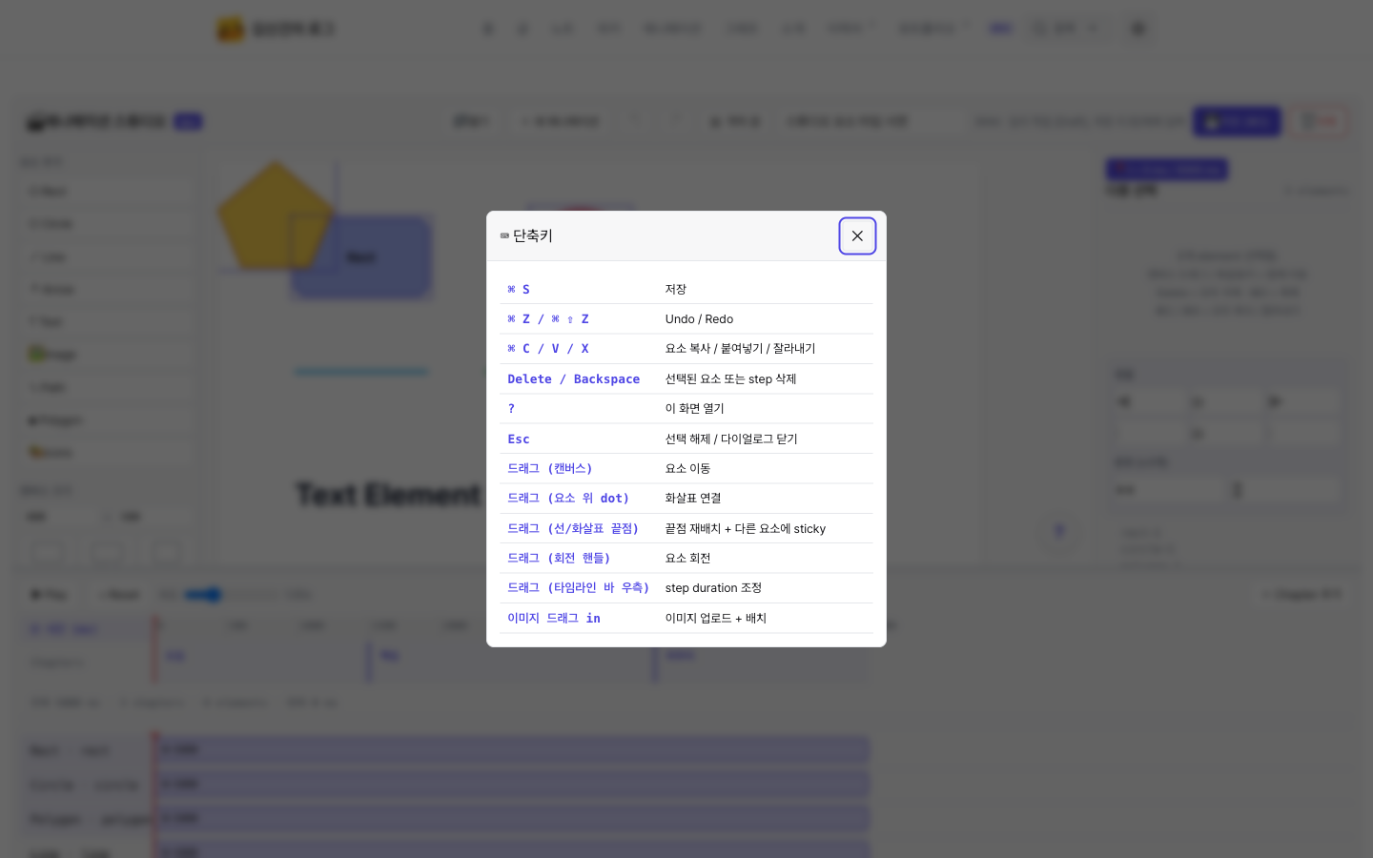
Task: Click the 'step duration 조정' description
Action: point(713,588)
